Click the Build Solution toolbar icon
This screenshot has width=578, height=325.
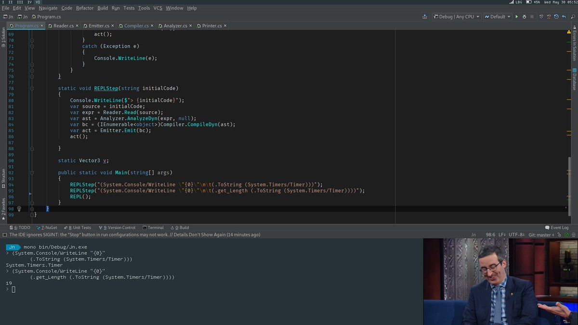tap(424, 17)
